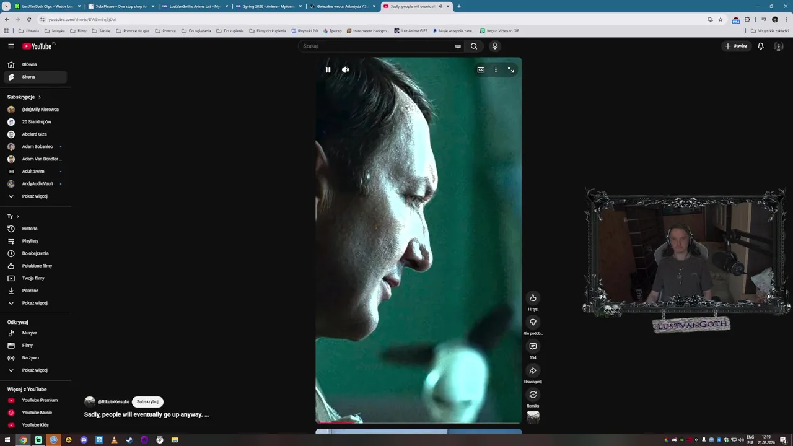793x446 pixels.
Task: Open YouTube Music link
Action: coord(35,413)
